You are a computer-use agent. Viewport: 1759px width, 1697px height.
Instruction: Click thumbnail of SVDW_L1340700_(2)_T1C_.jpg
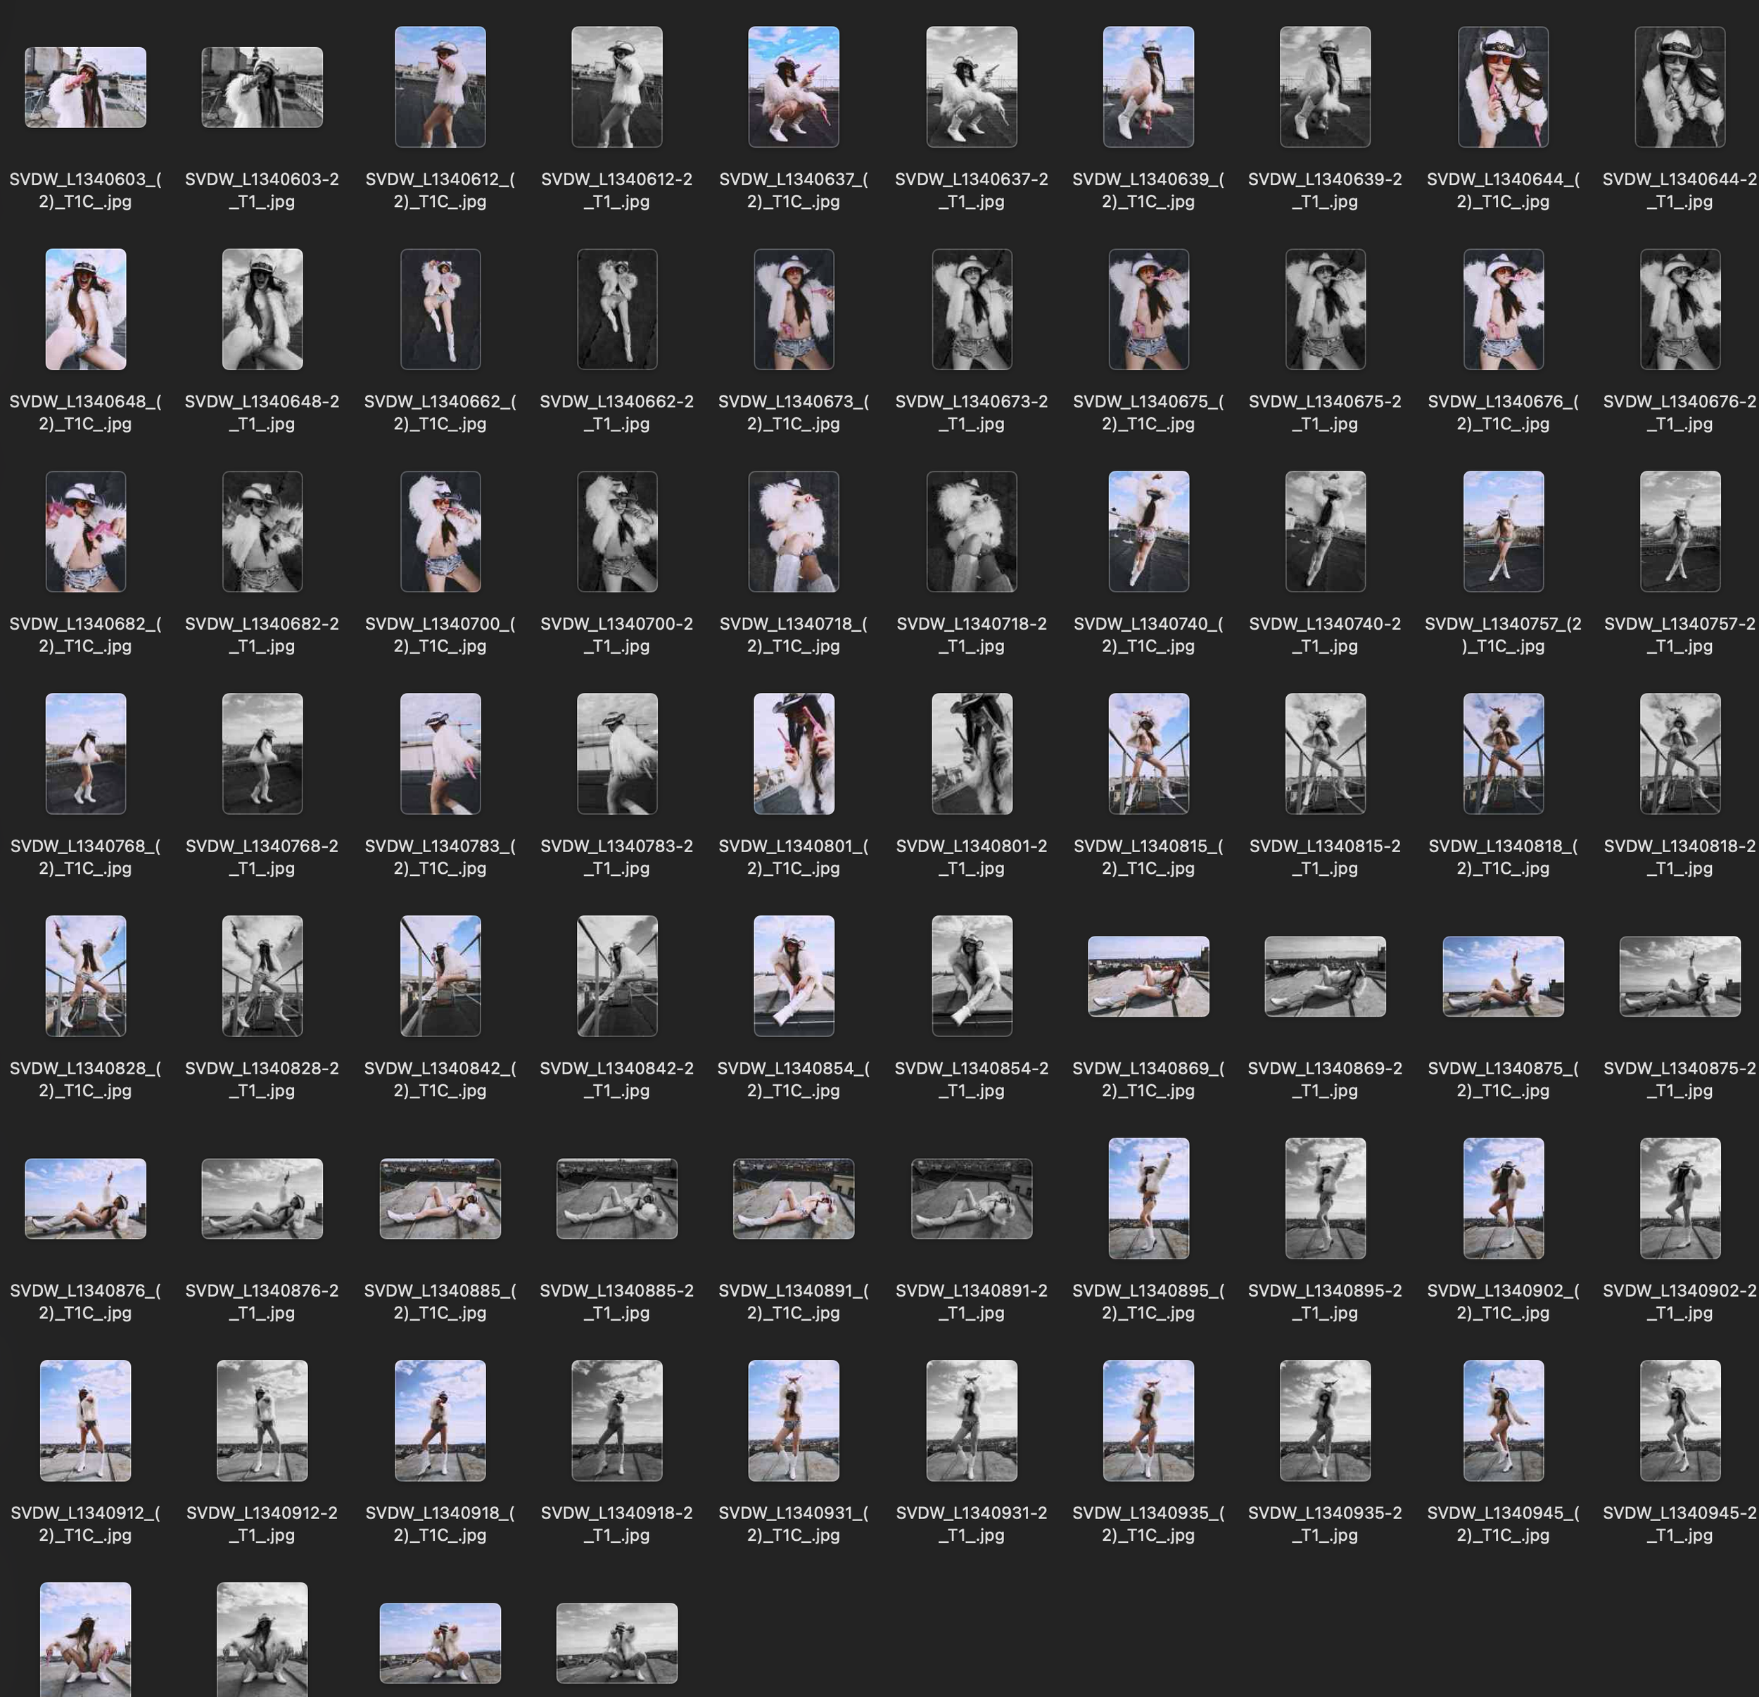[440, 531]
